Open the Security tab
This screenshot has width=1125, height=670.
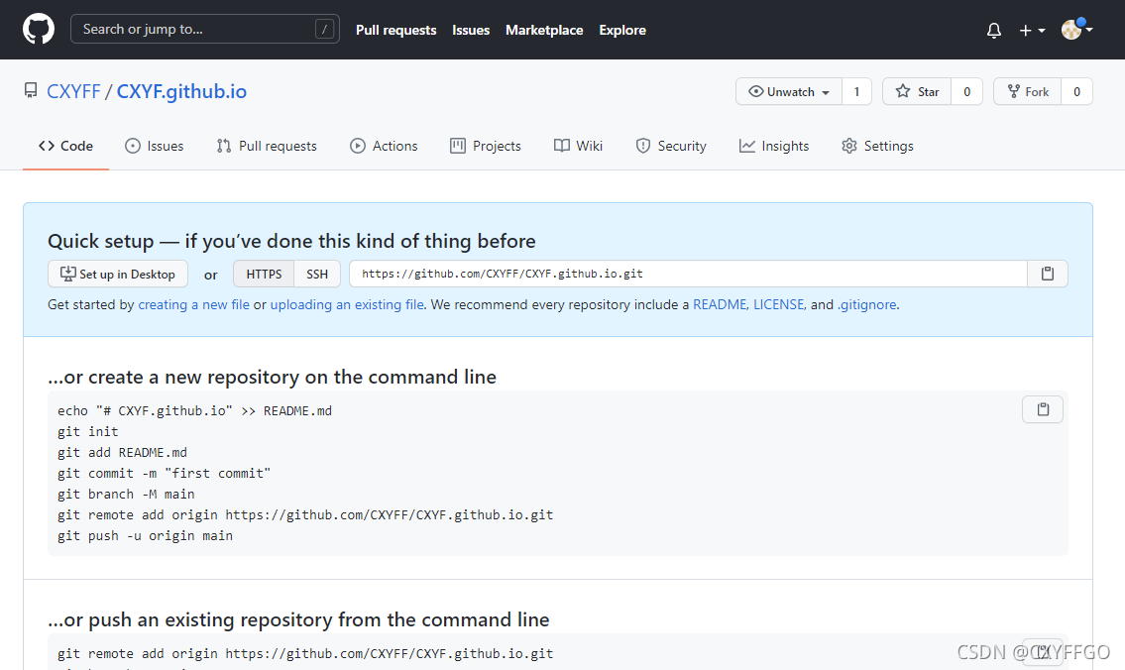click(x=671, y=146)
